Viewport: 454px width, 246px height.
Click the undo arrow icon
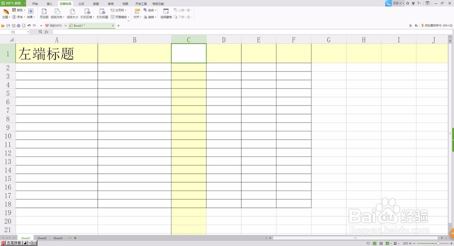point(29,25)
